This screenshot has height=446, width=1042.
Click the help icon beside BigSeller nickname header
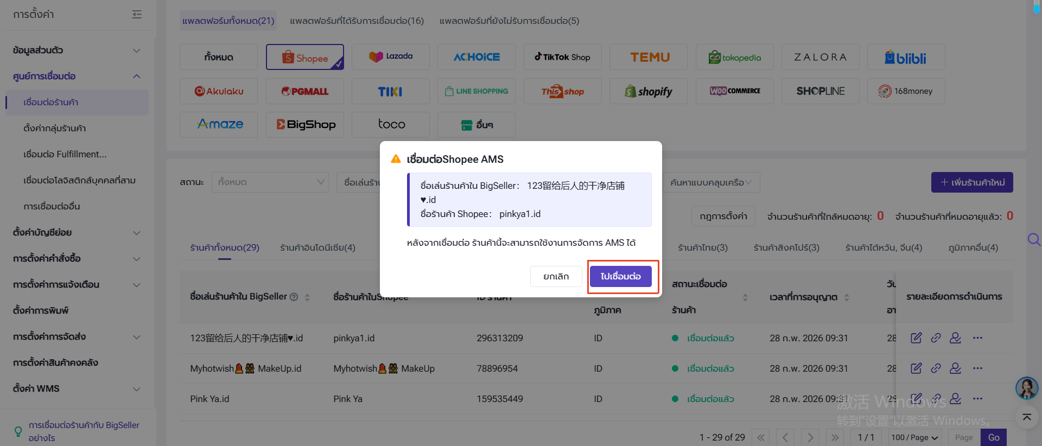(x=294, y=297)
